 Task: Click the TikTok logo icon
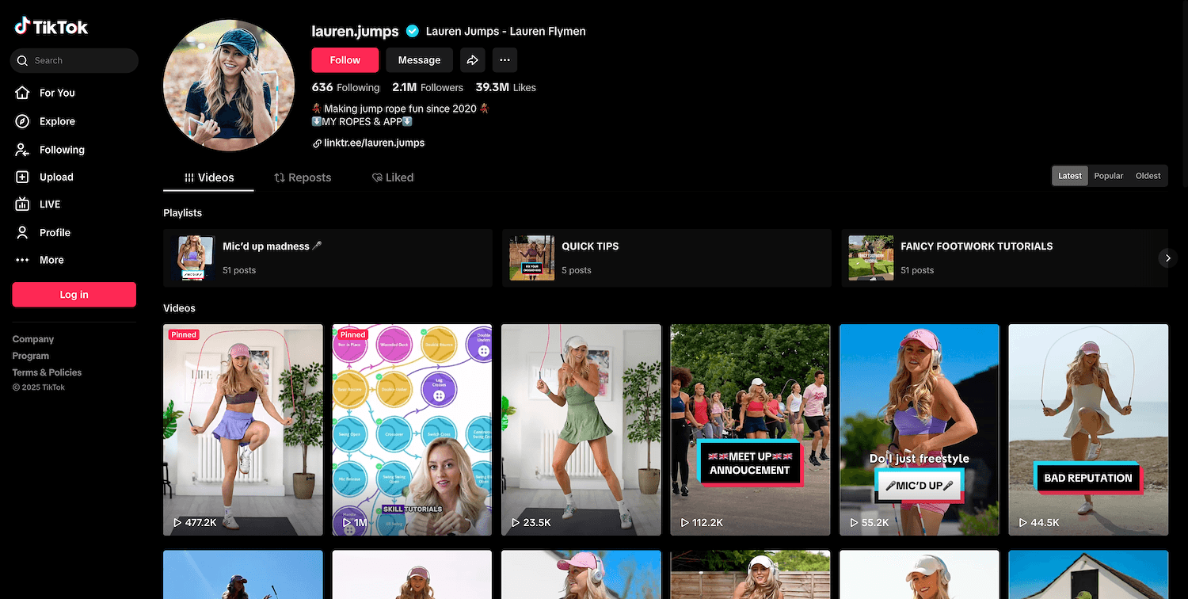click(22, 26)
